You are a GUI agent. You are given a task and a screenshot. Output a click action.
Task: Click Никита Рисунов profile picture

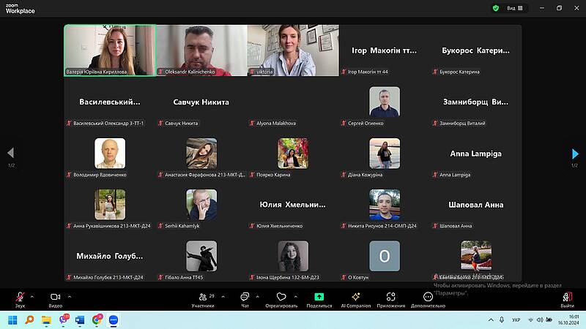click(385, 204)
